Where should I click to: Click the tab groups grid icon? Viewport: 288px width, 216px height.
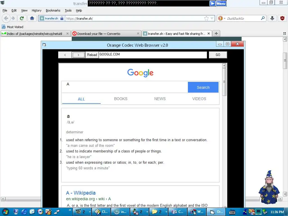pyautogui.click(x=285, y=33)
